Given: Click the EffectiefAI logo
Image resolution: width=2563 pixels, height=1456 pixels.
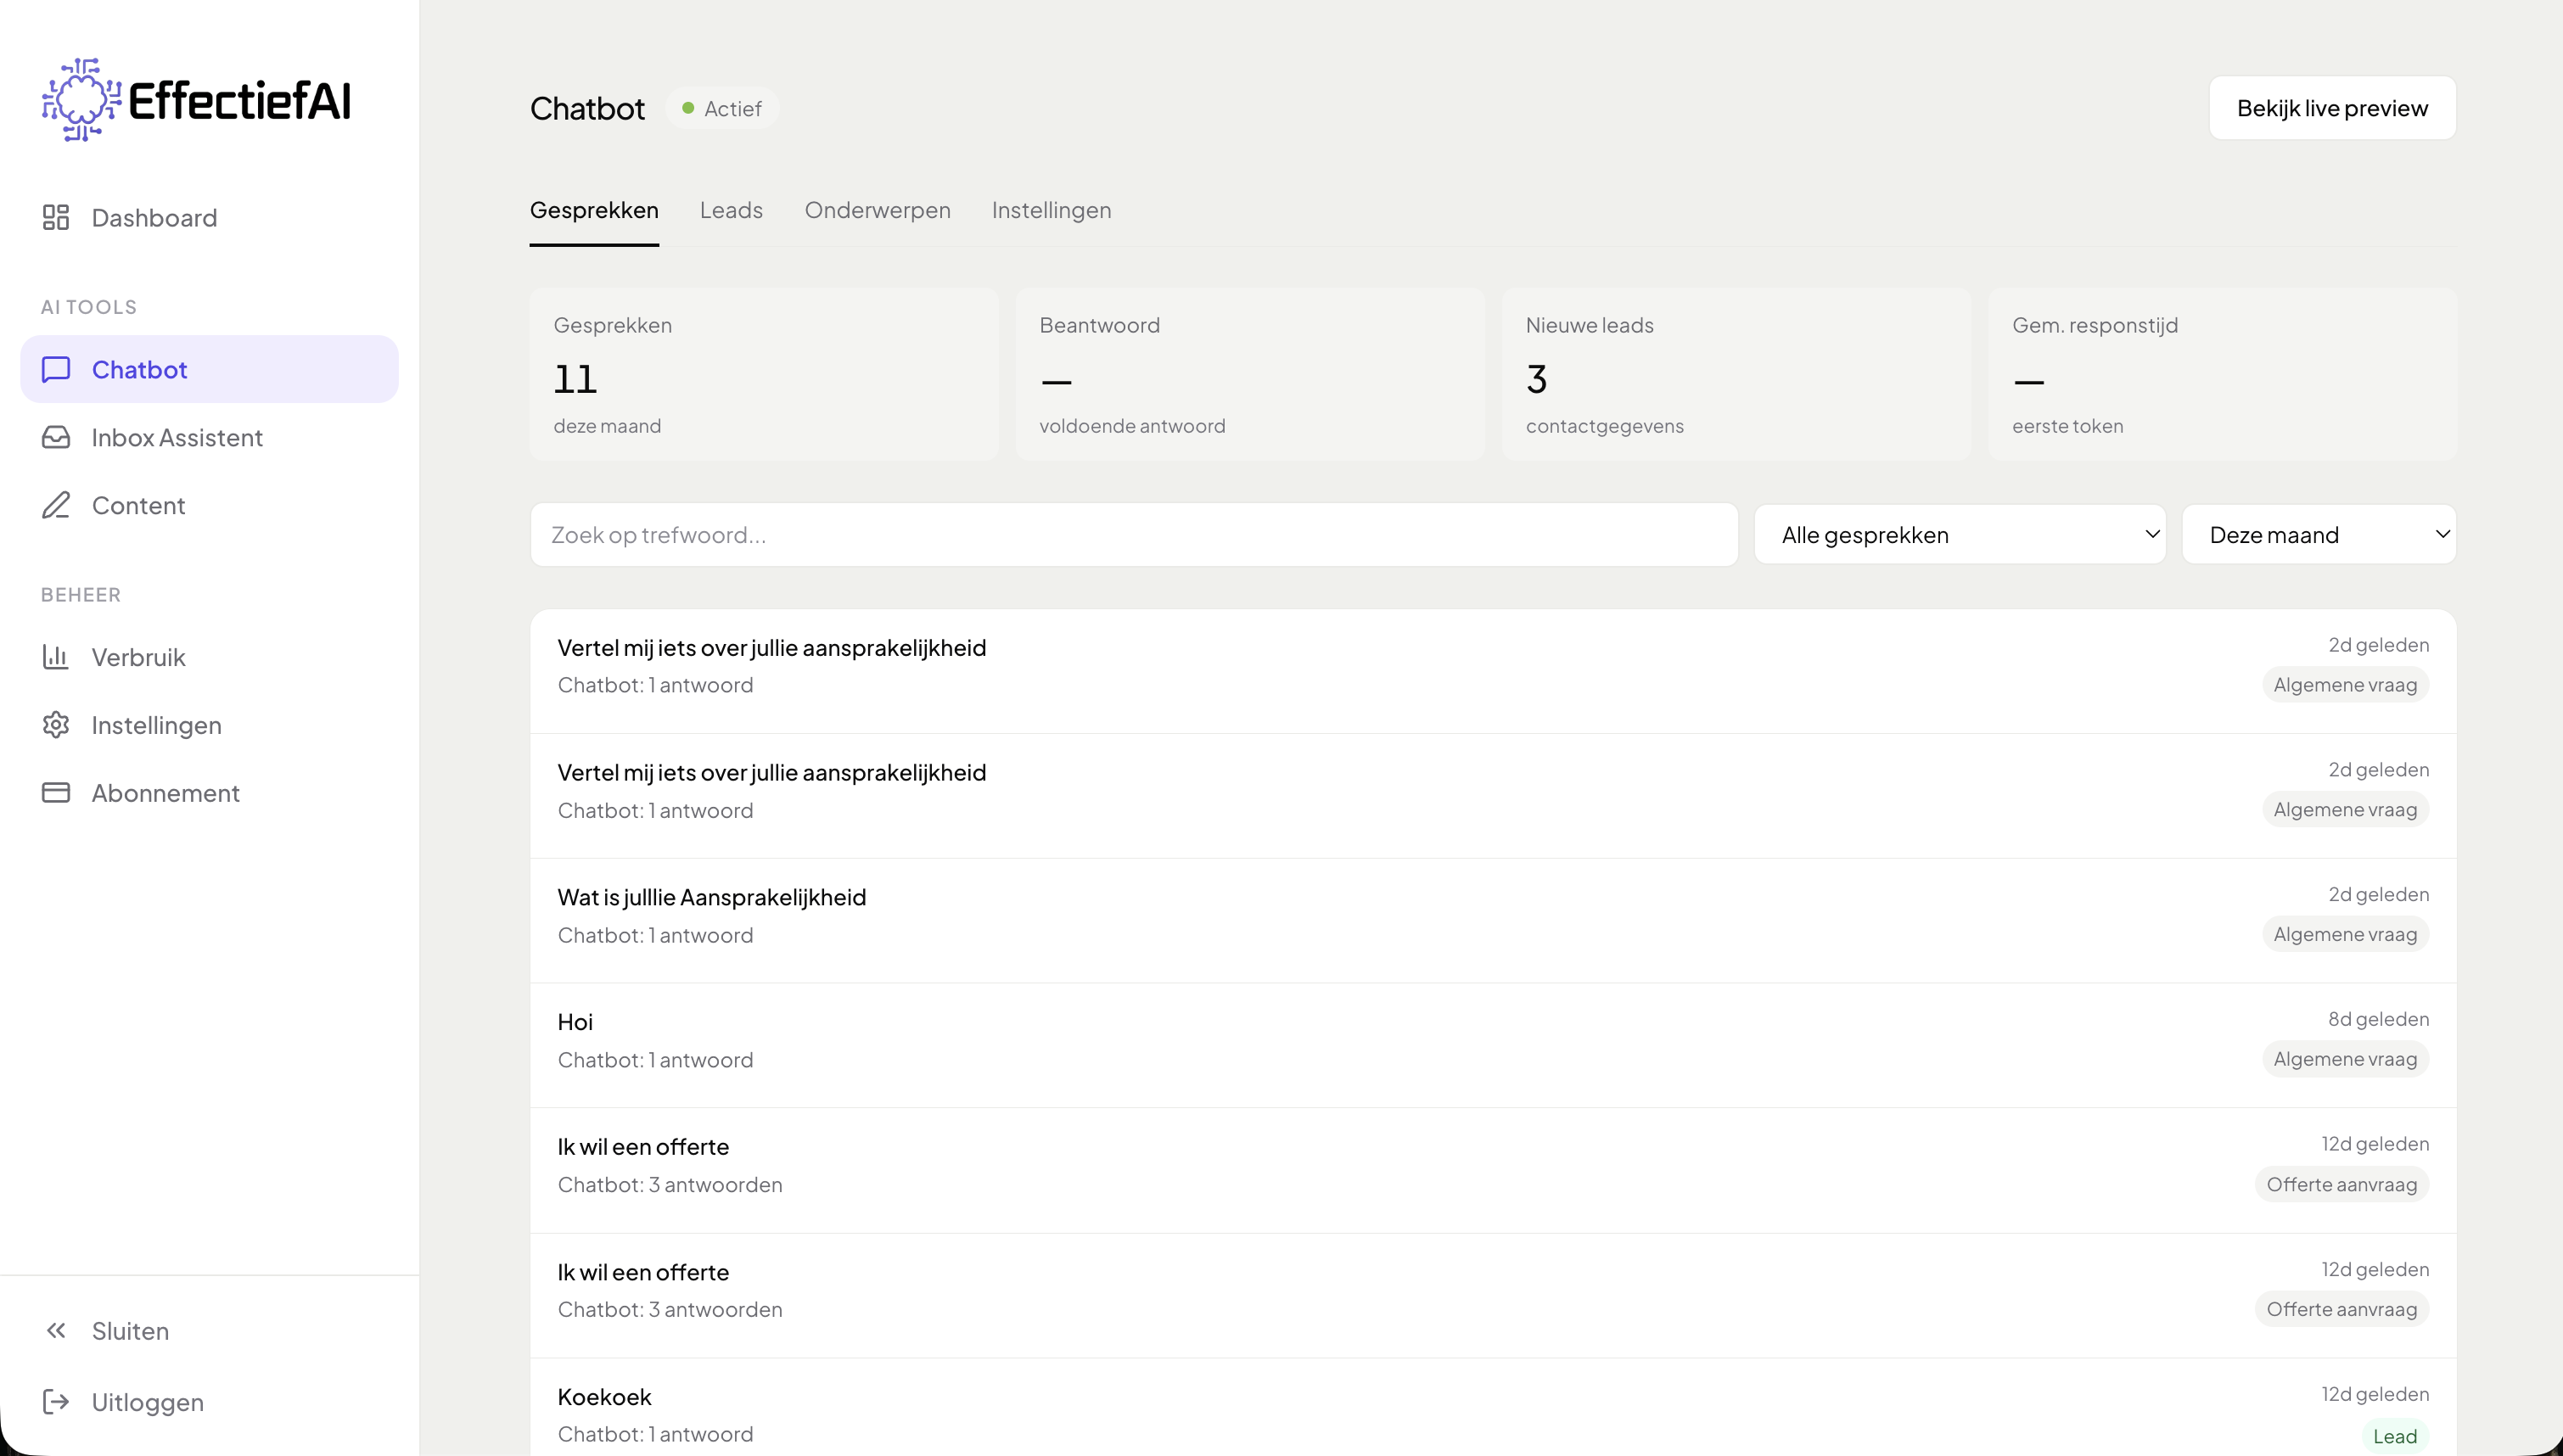Looking at the screenshot, I should 196,100.
